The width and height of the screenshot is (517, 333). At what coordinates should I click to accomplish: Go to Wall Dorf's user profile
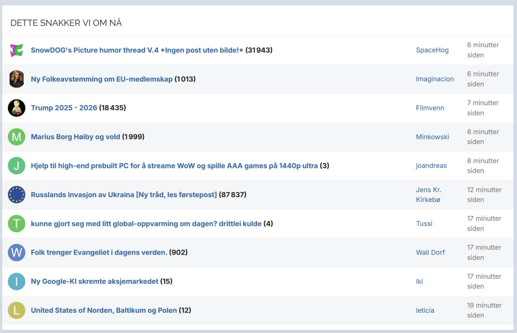[x=430, y=253]
